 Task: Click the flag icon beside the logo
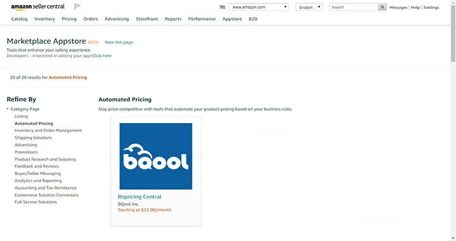click(77, 6)
